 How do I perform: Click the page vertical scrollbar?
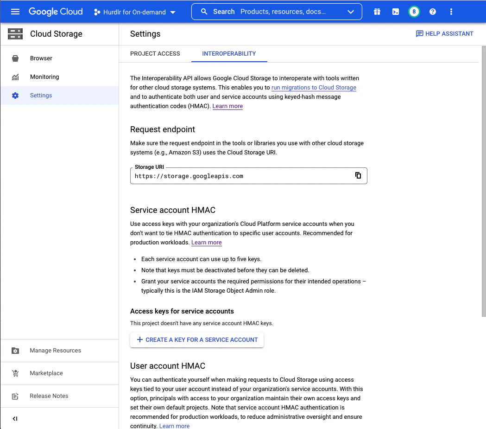coord(484,181)
